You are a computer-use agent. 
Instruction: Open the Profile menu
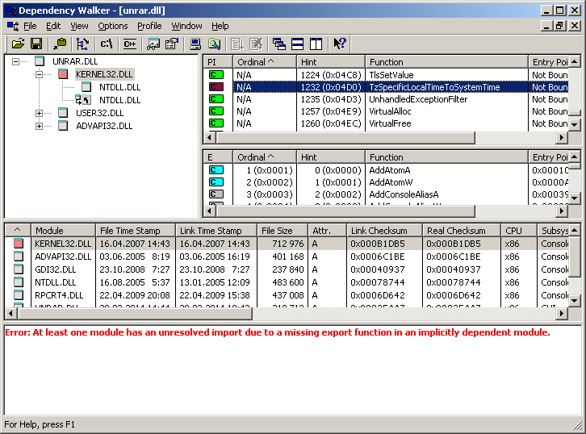point(149,26)
